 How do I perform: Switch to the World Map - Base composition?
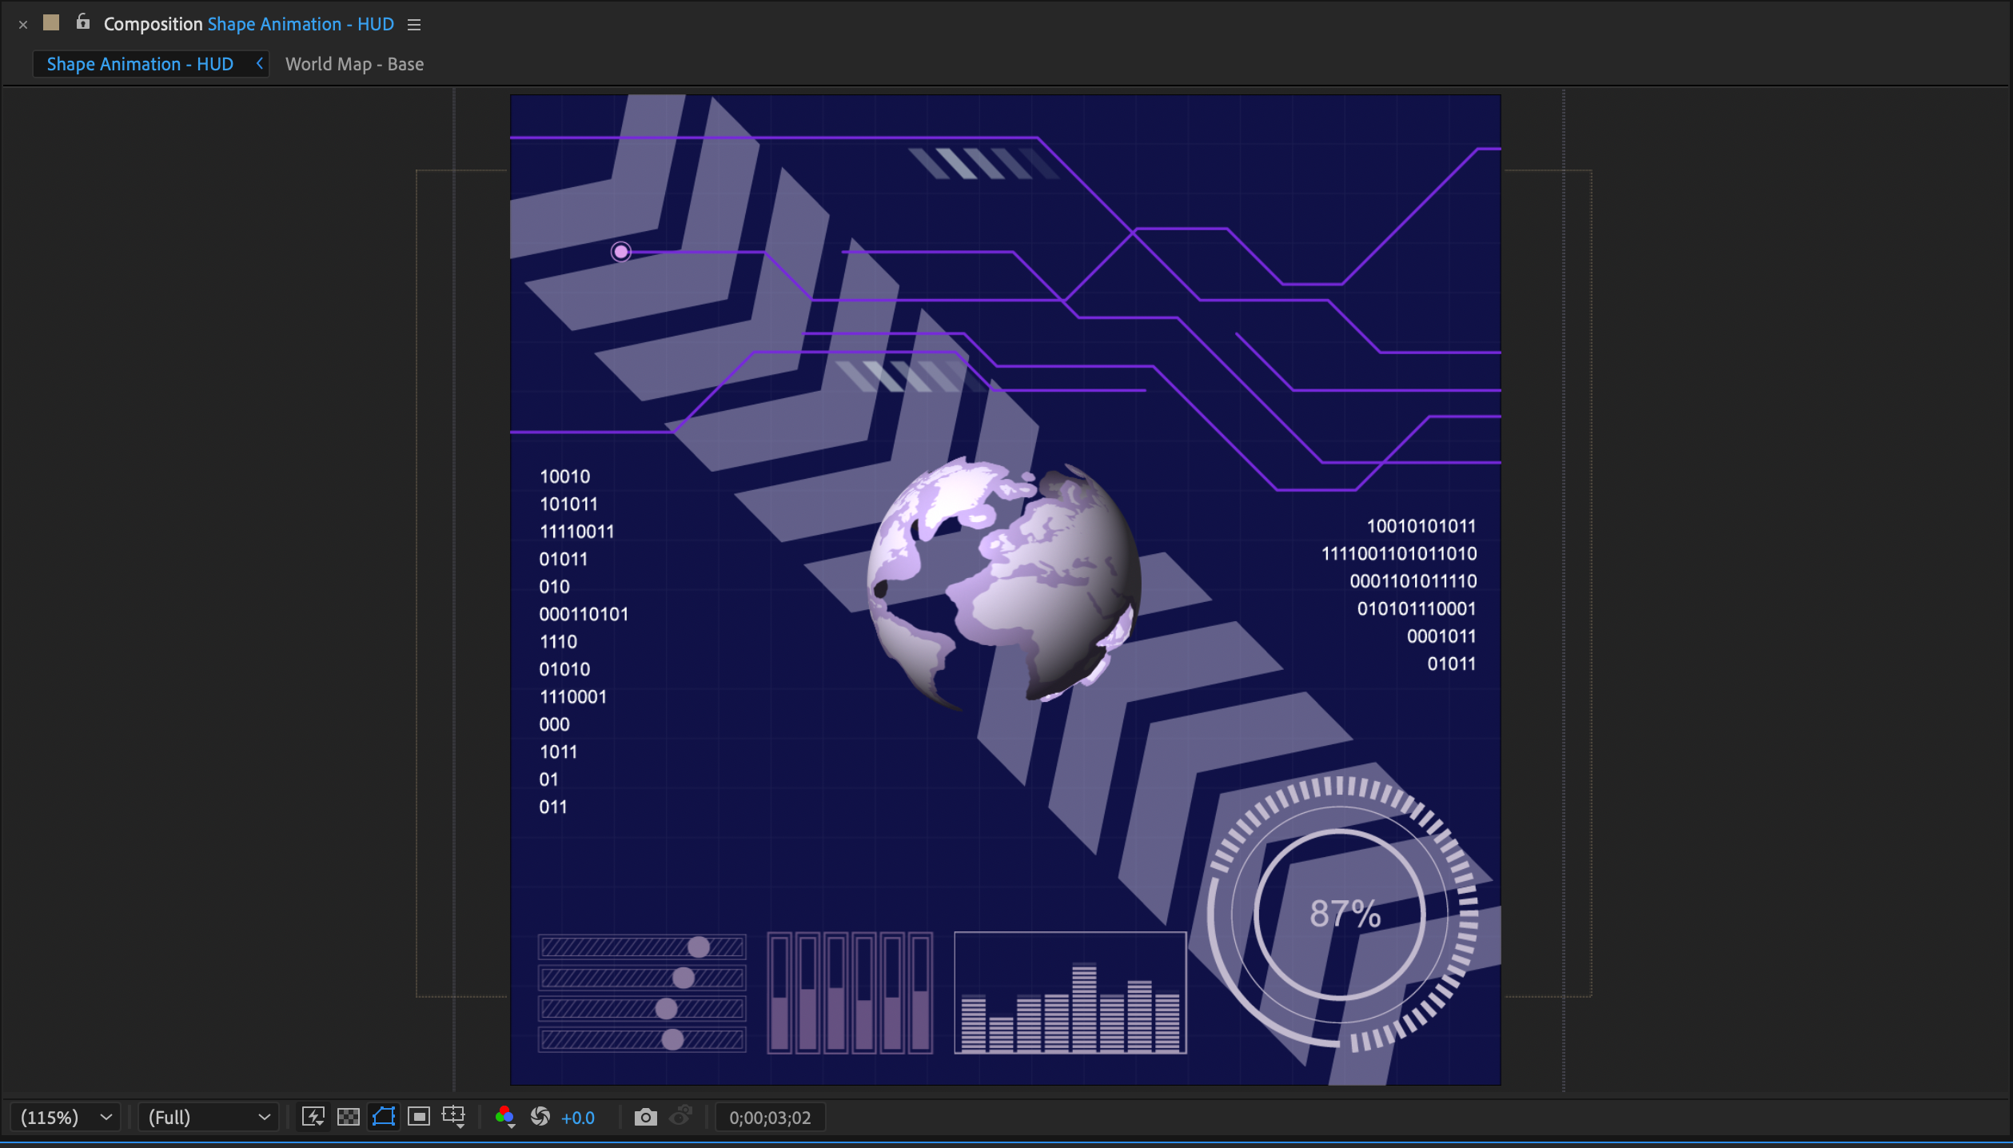(x=355, y=63)
